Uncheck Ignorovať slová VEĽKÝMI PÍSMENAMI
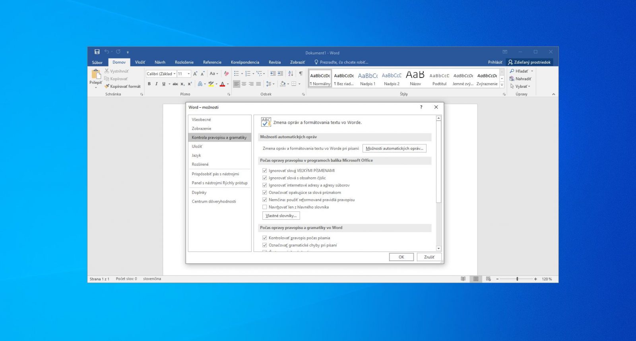The height and width of the screenshot is (341, 636). [x=264, y=170]
